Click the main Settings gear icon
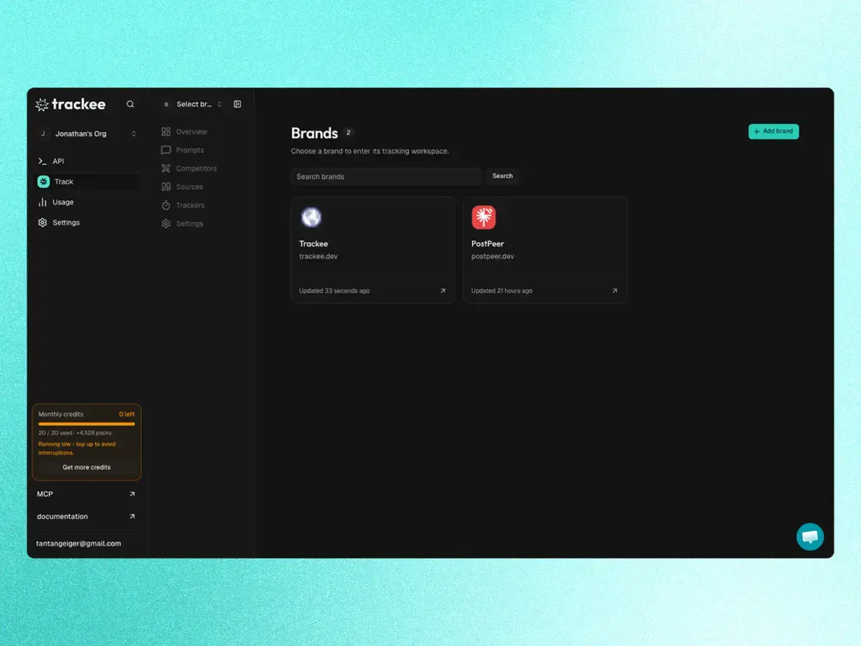Image resolution: width=861 pixels, height=646 pixels. 42,223
